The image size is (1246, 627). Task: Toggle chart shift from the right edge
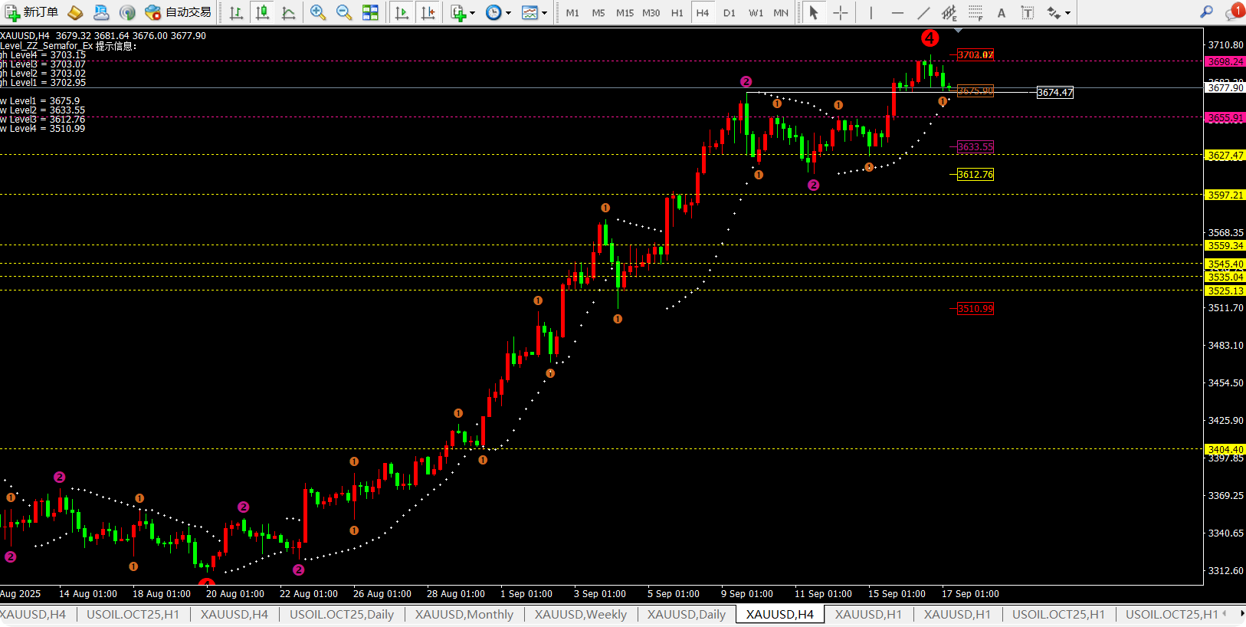428,12
